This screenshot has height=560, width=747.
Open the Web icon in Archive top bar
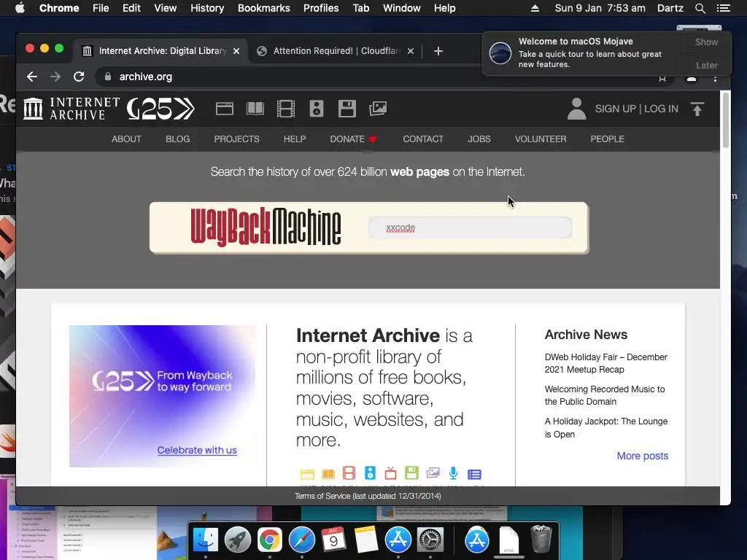(225, 109)
